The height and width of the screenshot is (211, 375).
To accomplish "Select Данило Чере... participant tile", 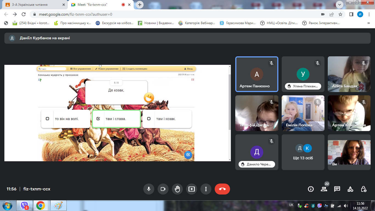I will coord(257,152).
